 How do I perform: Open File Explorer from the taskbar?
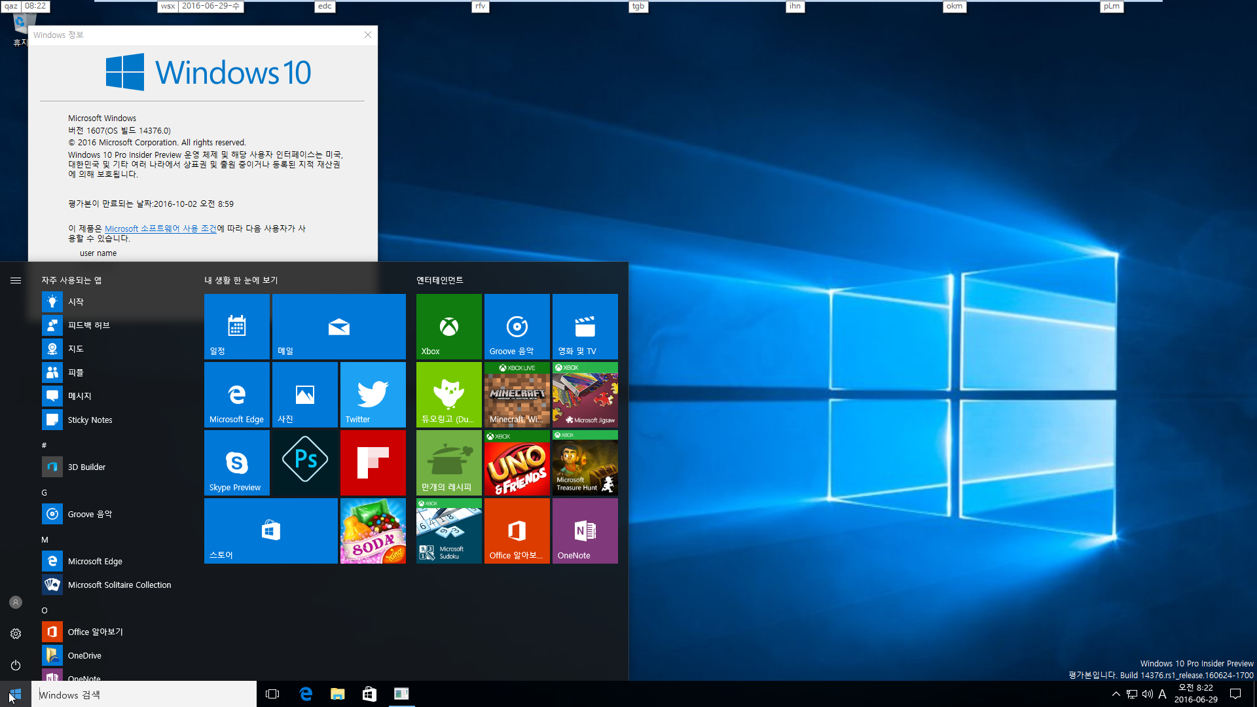337,694
